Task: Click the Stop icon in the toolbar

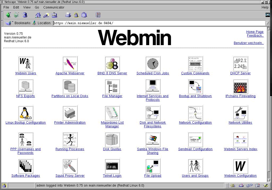Action: (x=98, y=15)
